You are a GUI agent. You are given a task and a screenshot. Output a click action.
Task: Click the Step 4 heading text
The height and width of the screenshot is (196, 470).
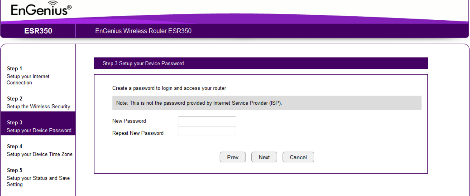(x=15, y=146)
